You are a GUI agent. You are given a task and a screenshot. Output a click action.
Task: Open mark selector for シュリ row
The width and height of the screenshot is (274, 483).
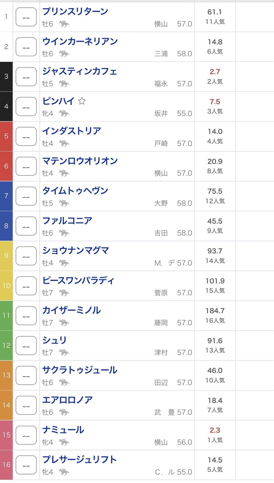coord(26,346)
